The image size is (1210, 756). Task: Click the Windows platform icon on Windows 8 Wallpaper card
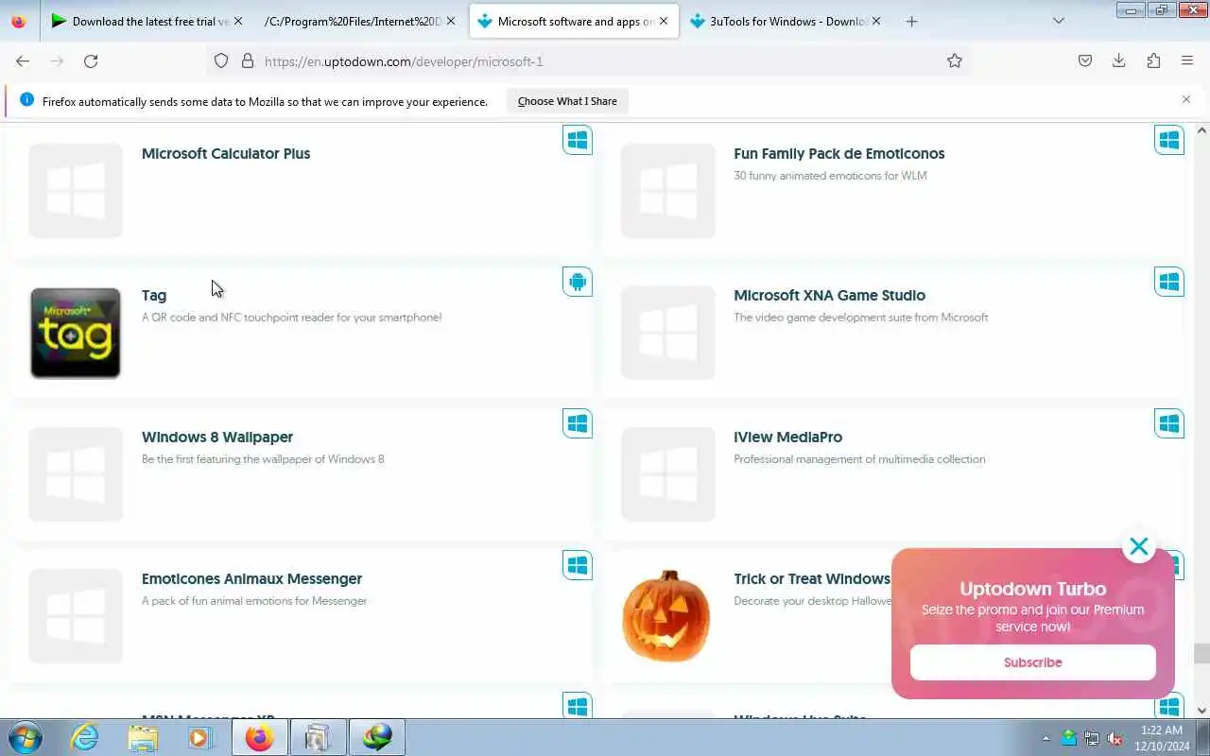coord(578,423)
